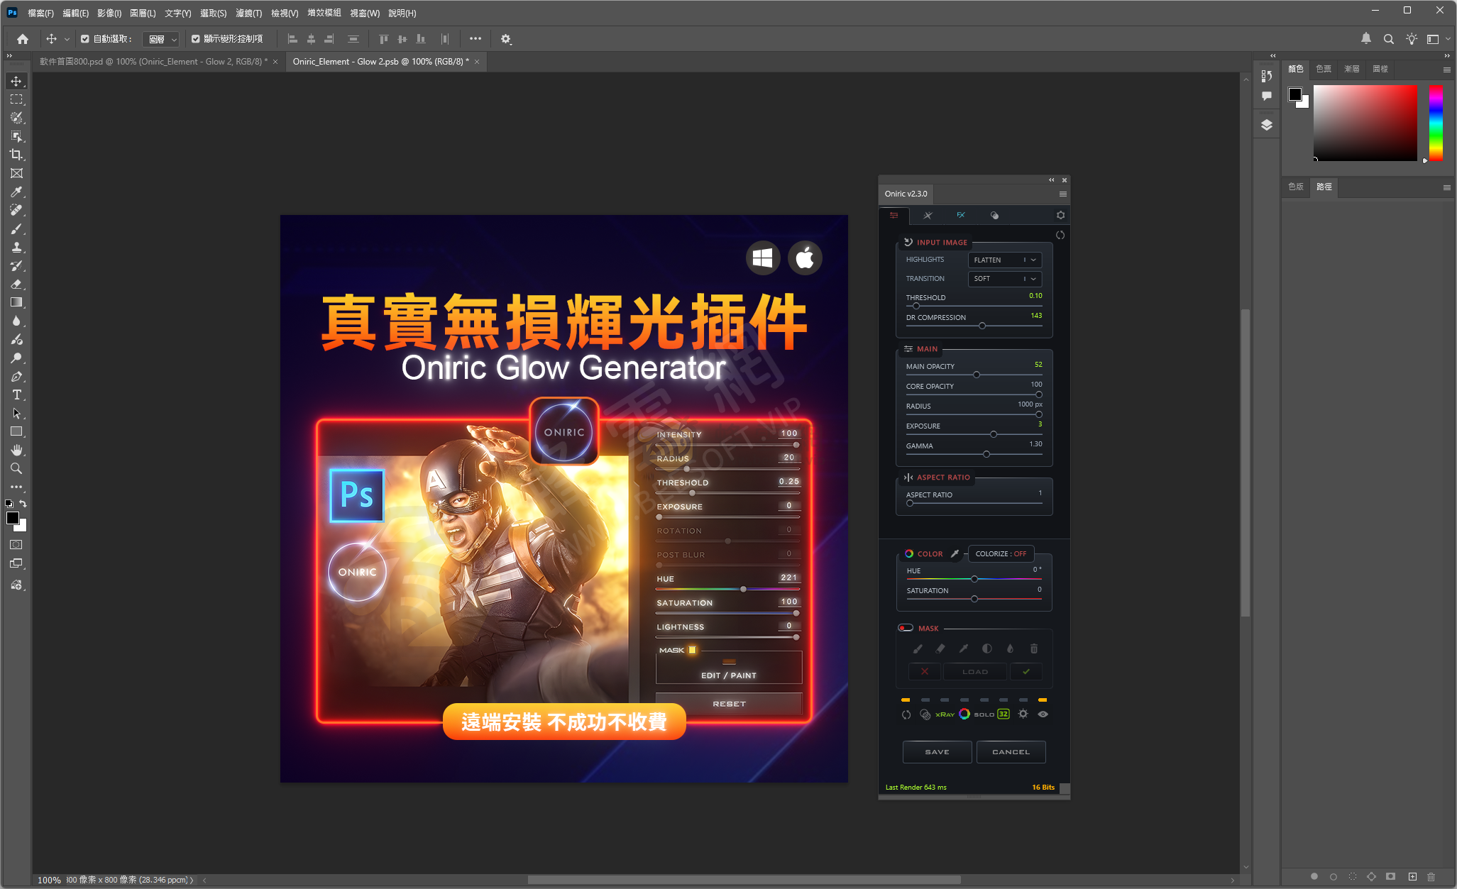Screen dimensions: 1457x889
Task: Select the Brush tool in the Photoshop toolbar
Action: click(16, 228)
